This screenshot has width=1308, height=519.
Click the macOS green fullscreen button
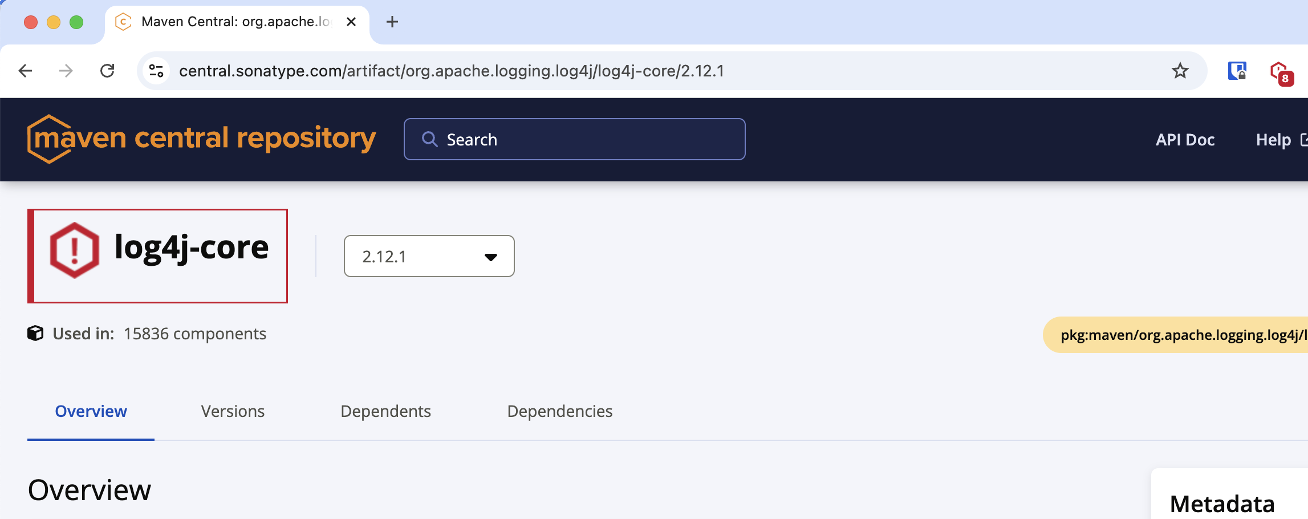[76, 22]
